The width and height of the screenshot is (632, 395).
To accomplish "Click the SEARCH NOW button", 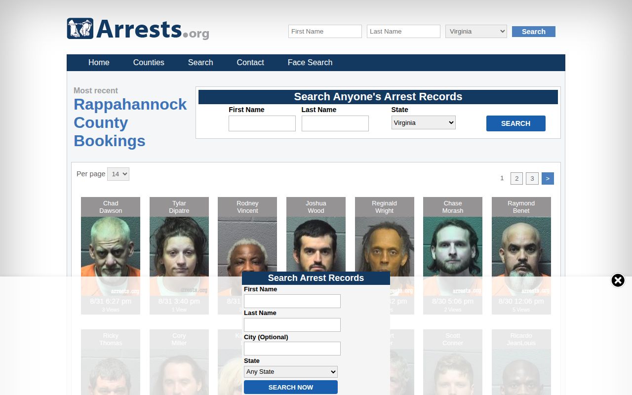I will click(x=291, y=387).
